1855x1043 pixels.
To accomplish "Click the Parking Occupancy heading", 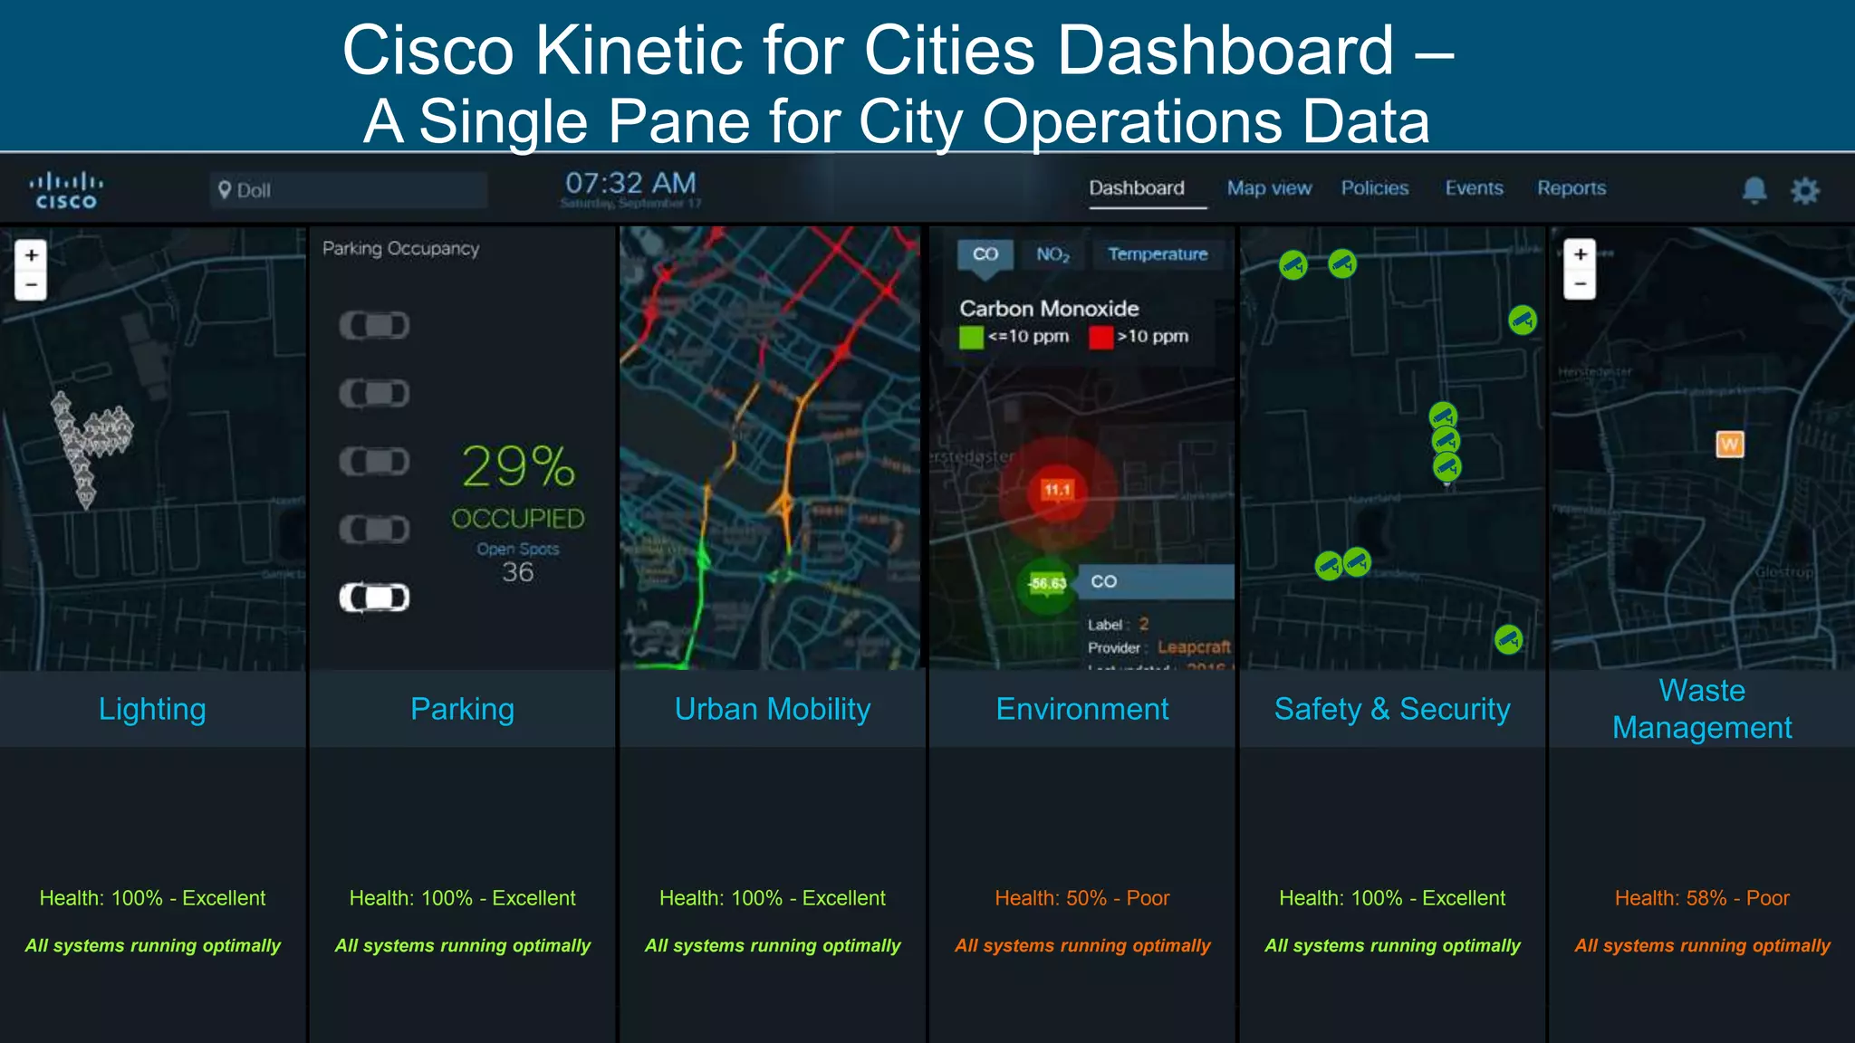I will pyautogui.click(x=400, y=249).
